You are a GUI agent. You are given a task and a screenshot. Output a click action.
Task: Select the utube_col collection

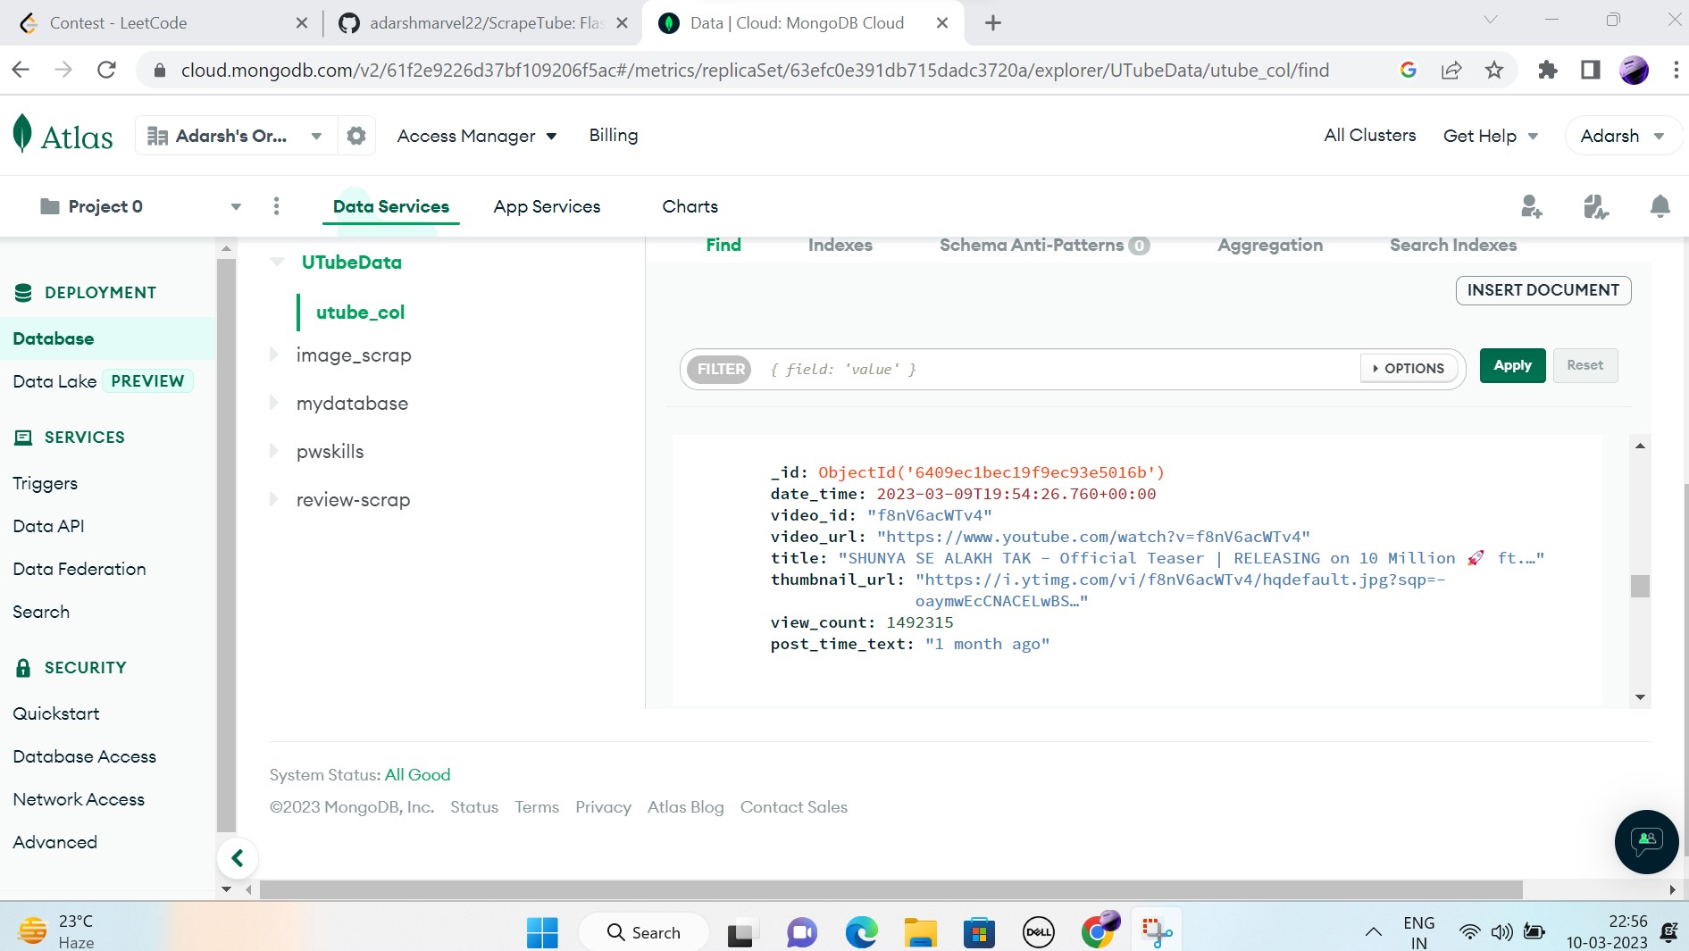pyautogui.click(x=360, y=312)
